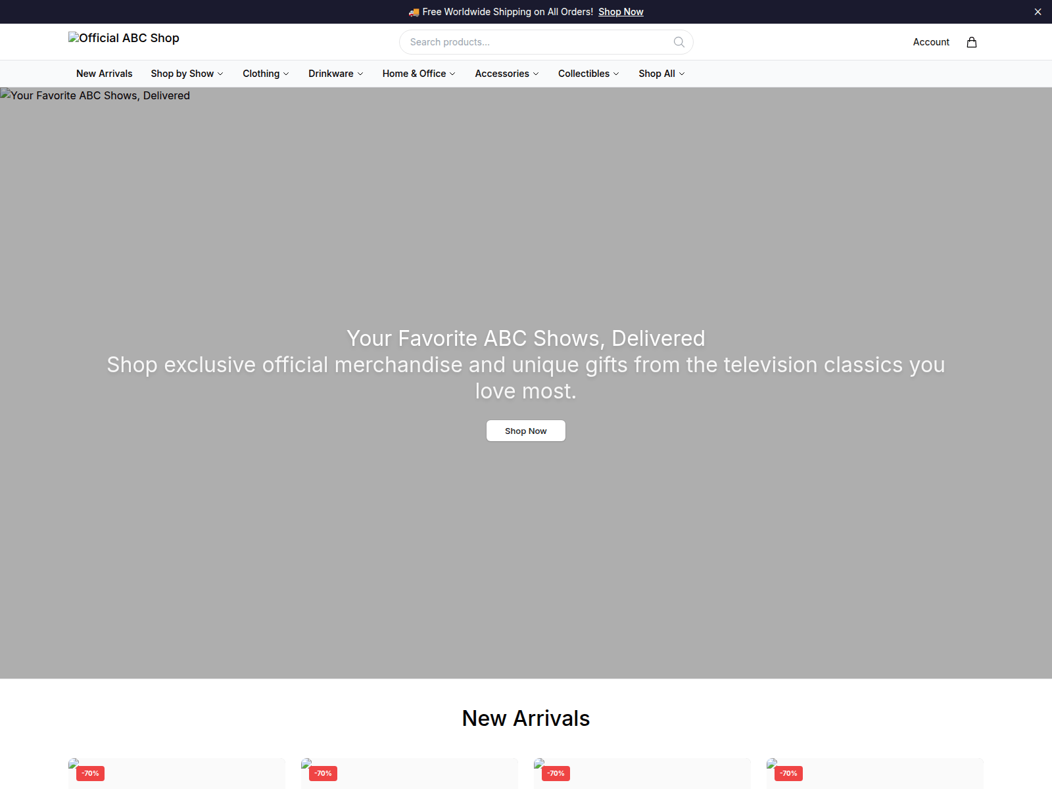Image resolution: width=1052 pixels, height=789 pixels.
Task: Click the search magnifier icon
Action: (x=679, y=42)
